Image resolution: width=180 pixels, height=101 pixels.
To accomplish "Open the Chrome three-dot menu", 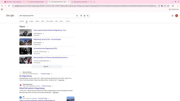I will (178, 6).
